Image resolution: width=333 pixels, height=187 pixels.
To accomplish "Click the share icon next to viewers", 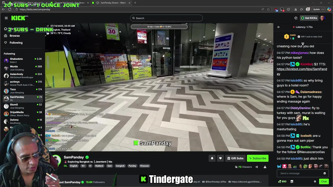I will point(257,167).
